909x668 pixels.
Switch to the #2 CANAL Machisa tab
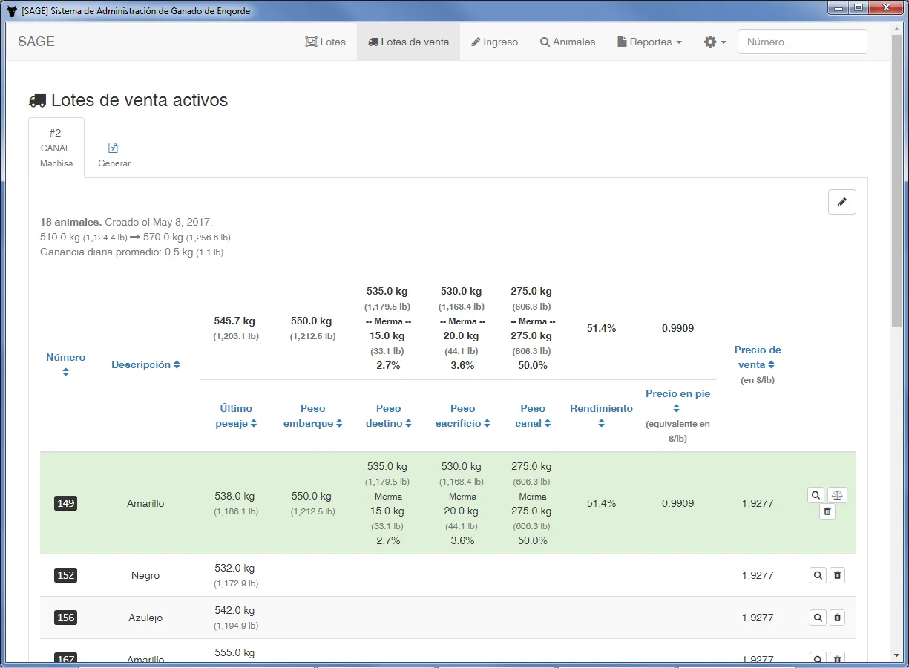[x=56, y=148]
